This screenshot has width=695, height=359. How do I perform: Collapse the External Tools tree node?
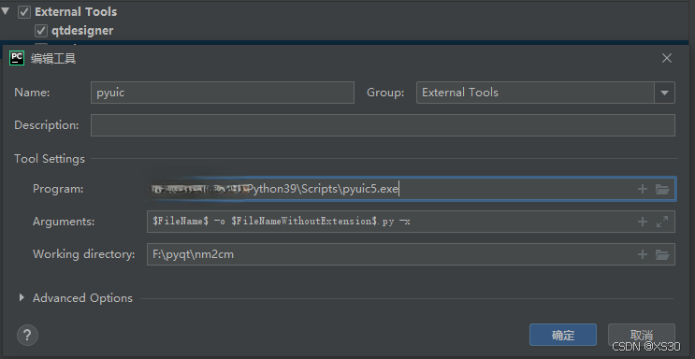point(6,11)
